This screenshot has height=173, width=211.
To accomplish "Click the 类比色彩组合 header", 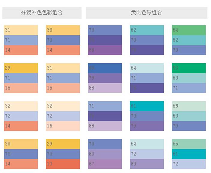I will (147, 13).
